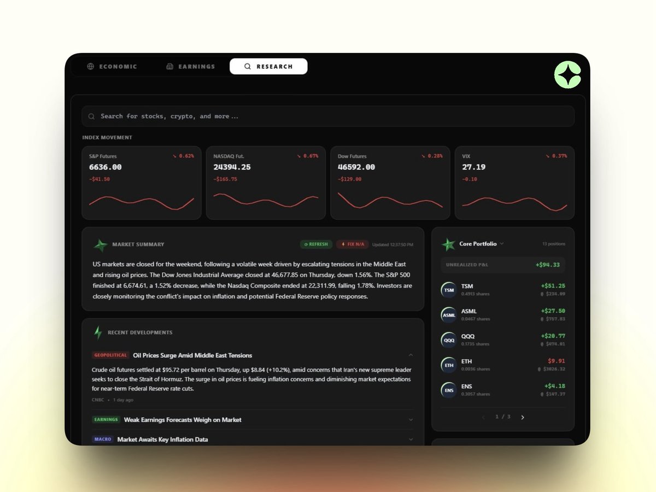The image size is (656, 492).
Task: Click the Unrealized P&L row
Action: [x=503, y=265]
